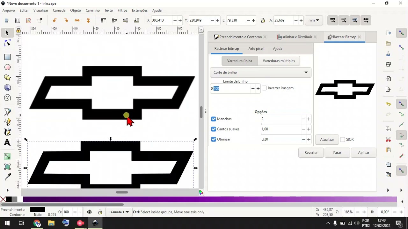Switch to the Arte pixel tab

coord(256,49)
